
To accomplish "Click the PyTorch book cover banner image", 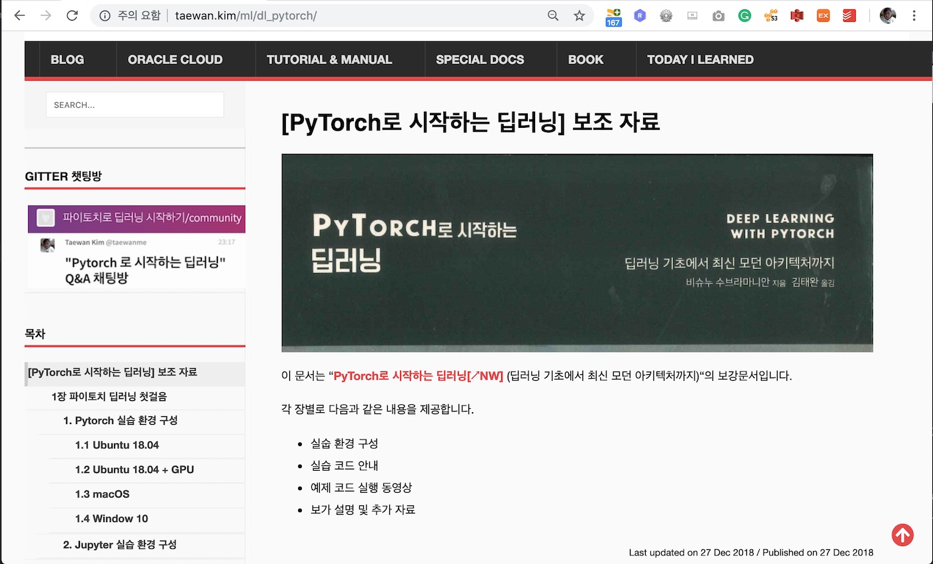I will click(x=577, y=253).
